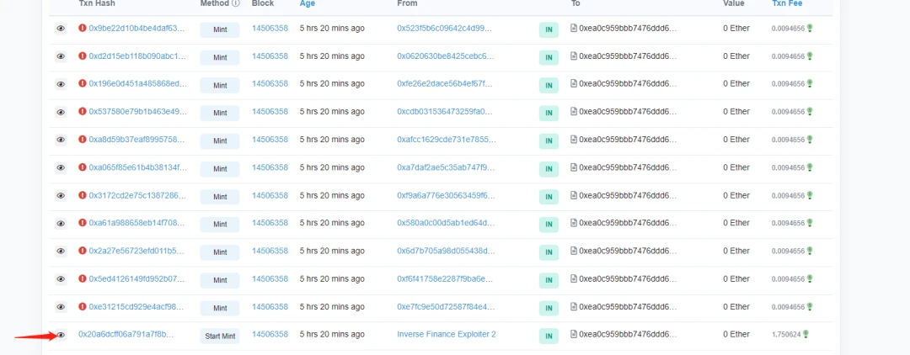
Task: Click the Age column header to switch date format
Action: click(x=306, y=3)
